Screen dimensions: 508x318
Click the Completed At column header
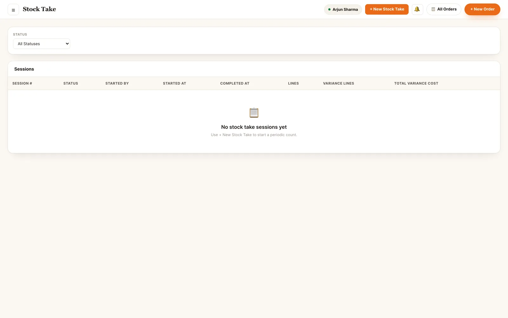pos(235,83)
